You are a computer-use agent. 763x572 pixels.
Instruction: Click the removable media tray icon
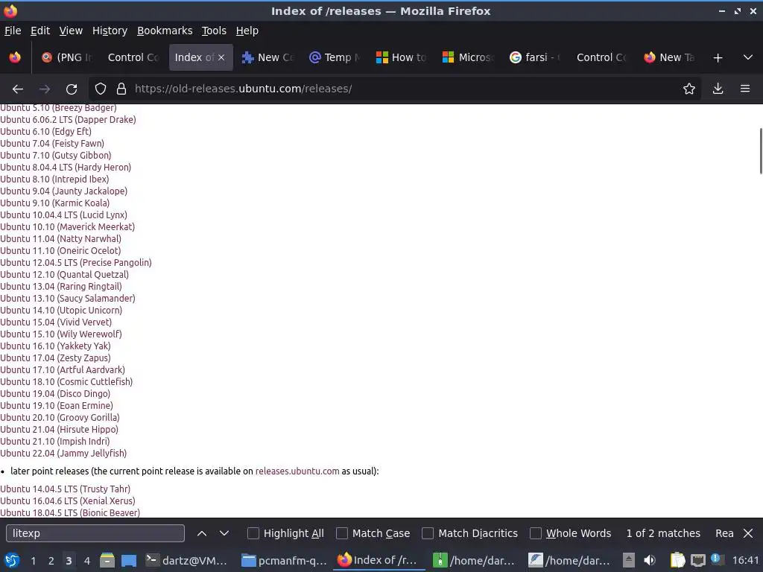click(629, 560)
